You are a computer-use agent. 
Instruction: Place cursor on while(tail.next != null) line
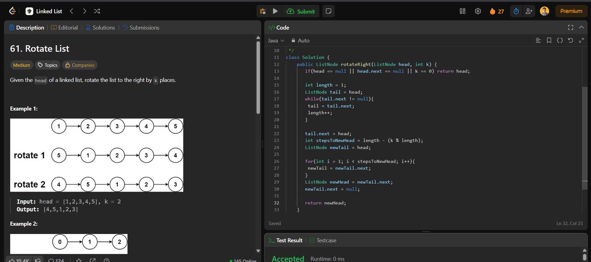coord(339,99)
